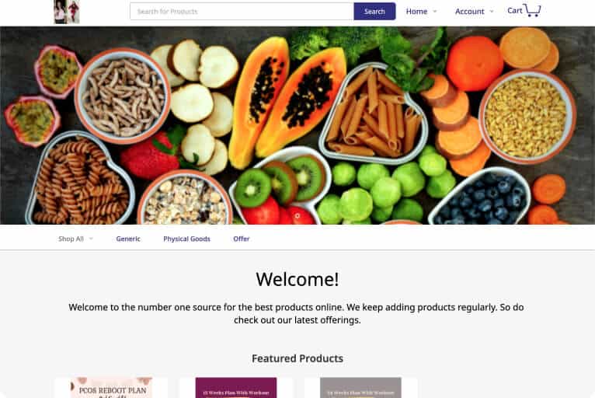Image resolution: width=595 pixels, height=398 pixels.
Task: Open the Home menu item
Action: click(416, 12)
